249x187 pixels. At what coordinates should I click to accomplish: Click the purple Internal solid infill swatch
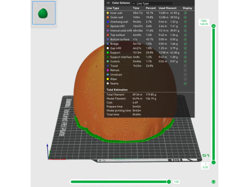click(x=108, y=31)
